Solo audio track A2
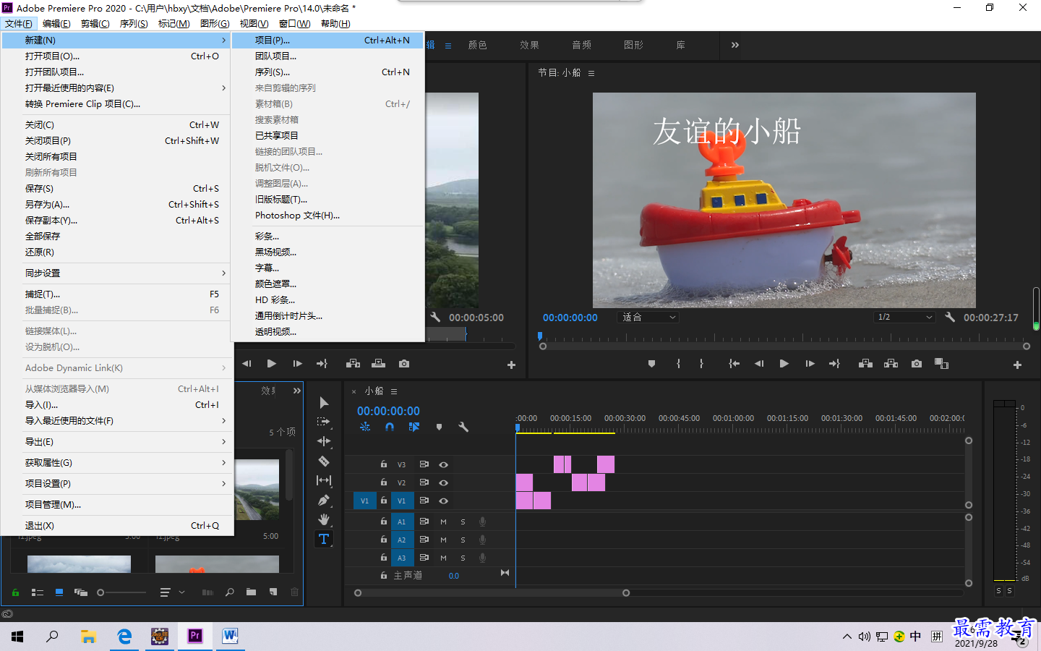Screen dimensions: 1041x651 tap(463, 540)
